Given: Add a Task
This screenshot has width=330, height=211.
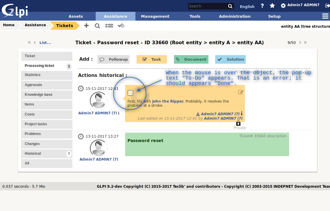Looking at the screenshot, I should [x=152, y=60].
